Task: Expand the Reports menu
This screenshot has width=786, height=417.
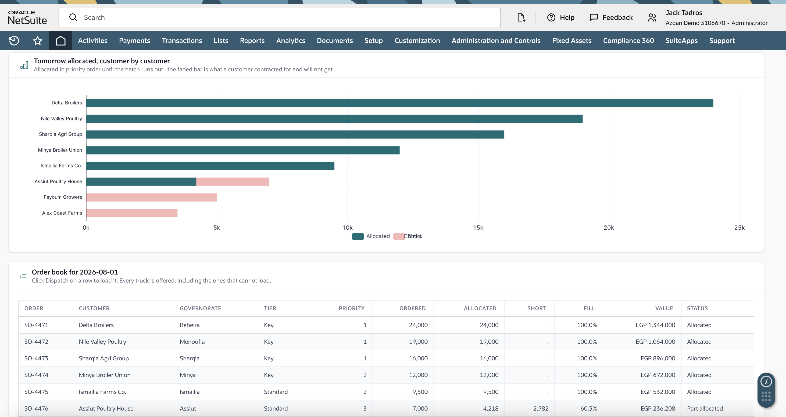Action: tap(252, 41)
